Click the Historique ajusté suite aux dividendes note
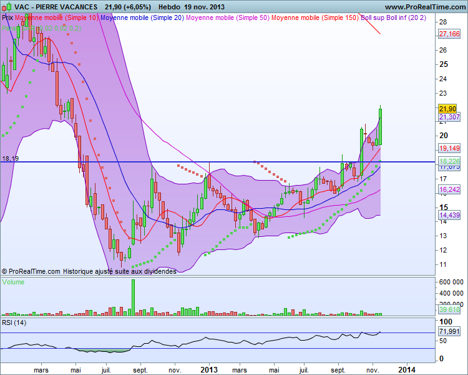This screenshot has width=468, height=375. tap(119, 271)
